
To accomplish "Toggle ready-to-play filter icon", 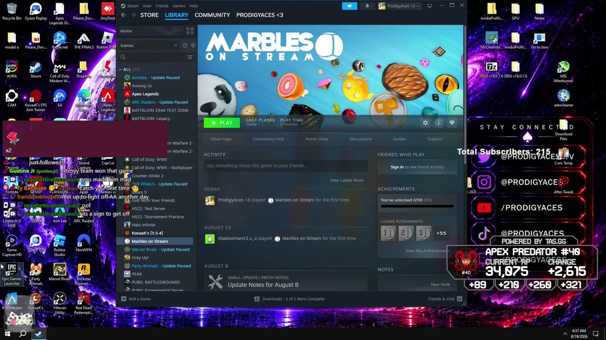I will coord(193,45).
